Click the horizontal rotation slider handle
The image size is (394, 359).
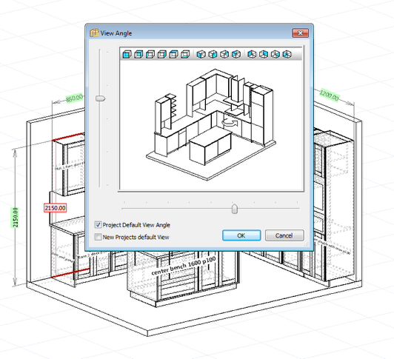tap(235, 209)
